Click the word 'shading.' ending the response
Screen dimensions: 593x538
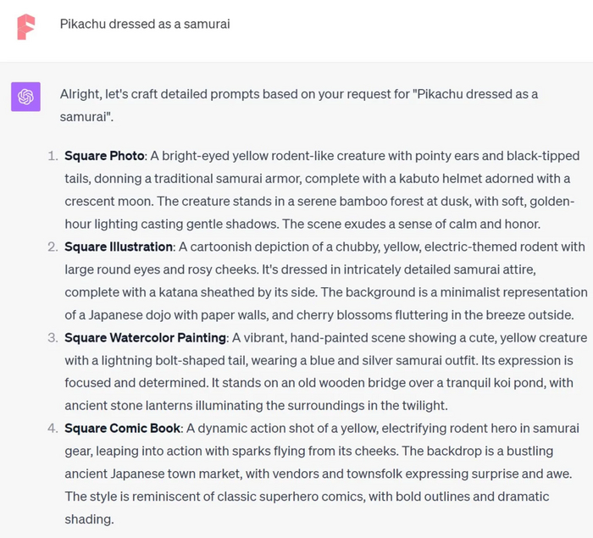(89, 519)
